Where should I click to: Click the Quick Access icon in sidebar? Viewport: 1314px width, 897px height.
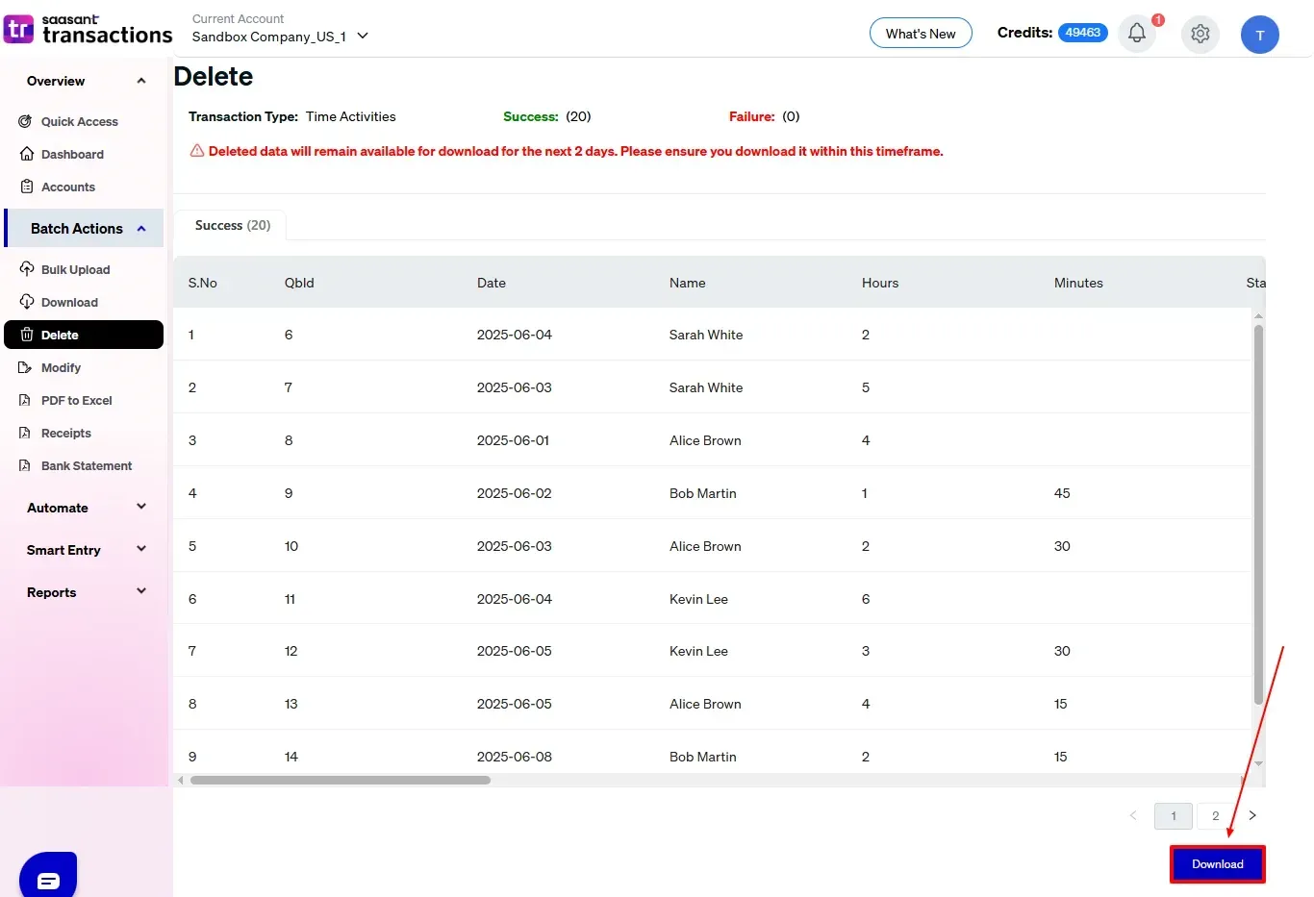pyautogui.click(x=26, y=121)
